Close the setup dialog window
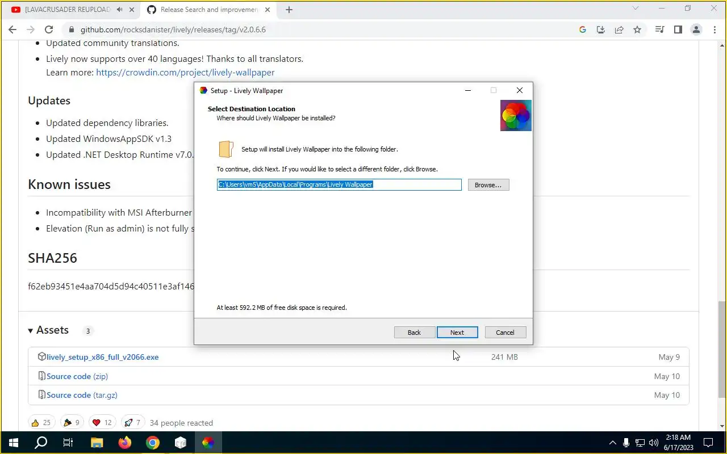This screenshot has width=727, height=454. click(x=519, y=90)
